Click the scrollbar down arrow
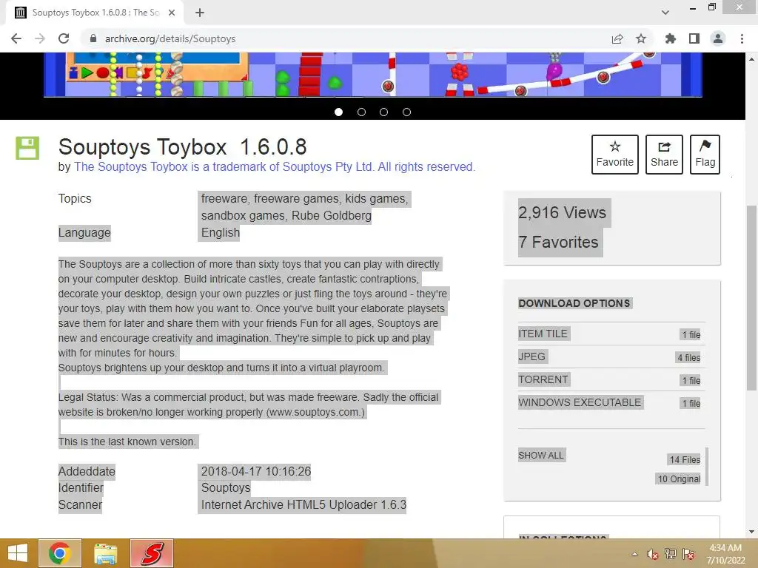Screen dimensions: 758x568 pos(752,532)
